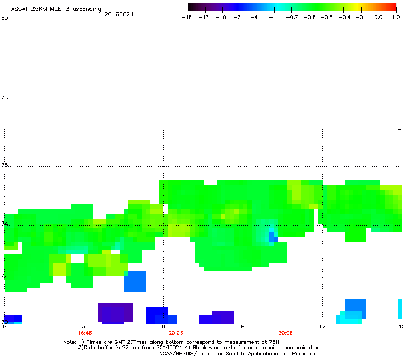Click the yellow section of the color bar

coord(357,7)
